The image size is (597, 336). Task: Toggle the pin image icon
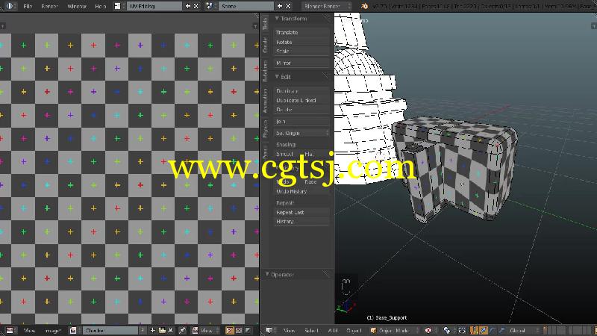(x=182, y=330)
